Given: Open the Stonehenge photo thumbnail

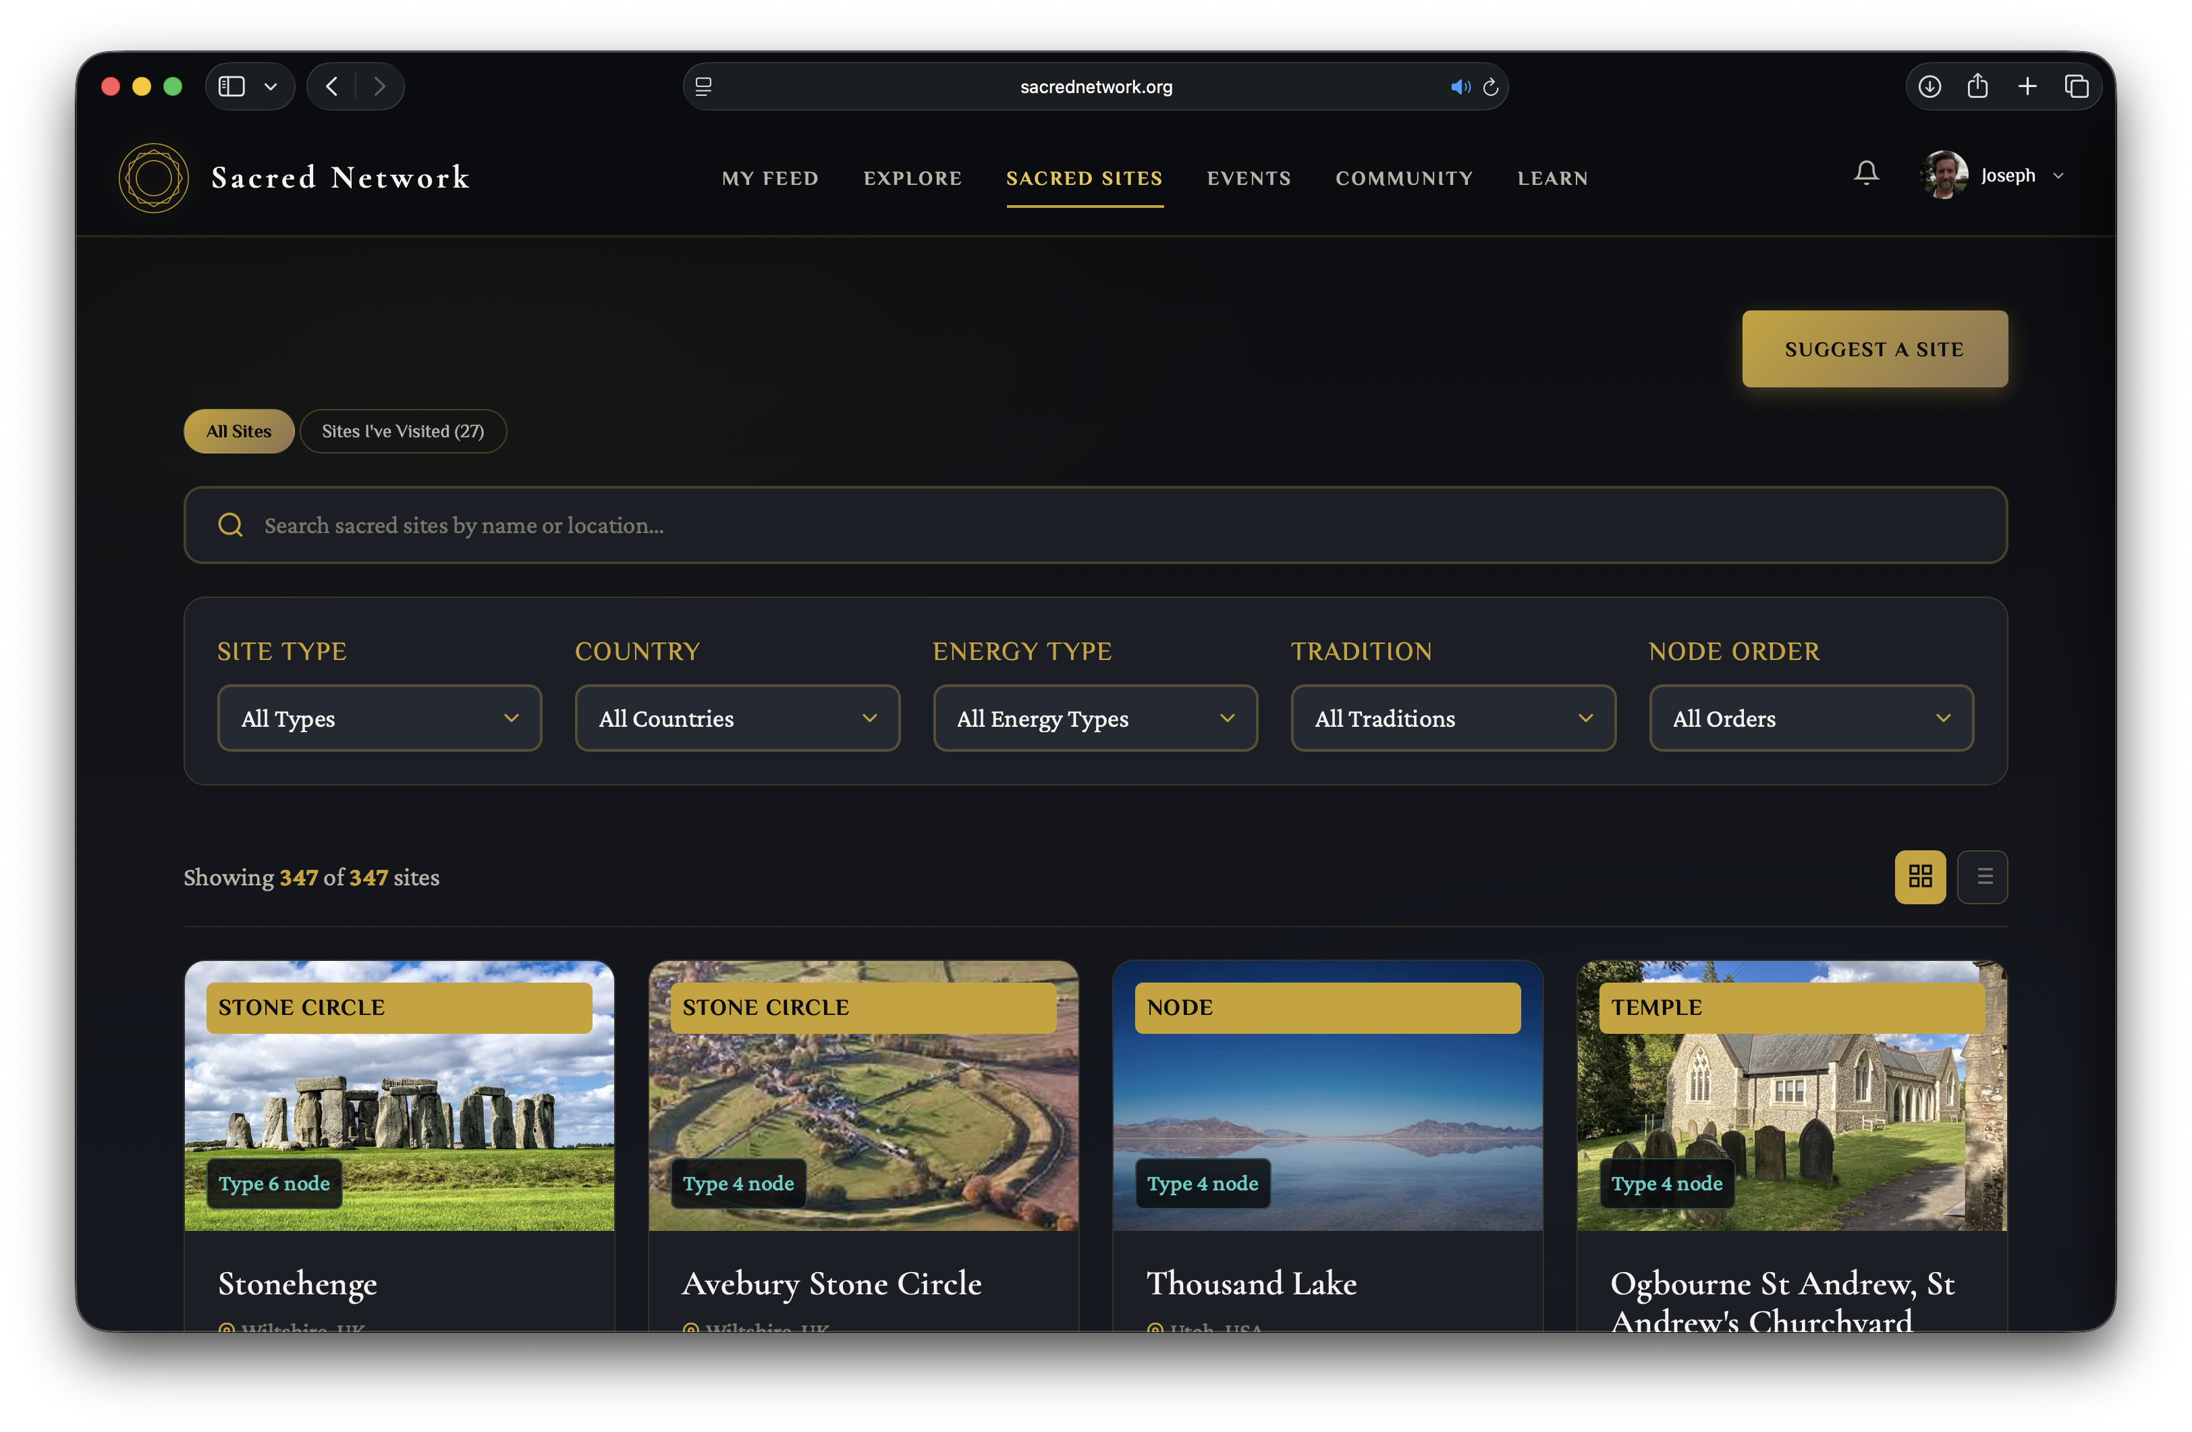Looking at the screenshot, I should [x=399, y=1096].
